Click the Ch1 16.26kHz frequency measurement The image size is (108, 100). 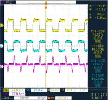[x=98, y=49]
